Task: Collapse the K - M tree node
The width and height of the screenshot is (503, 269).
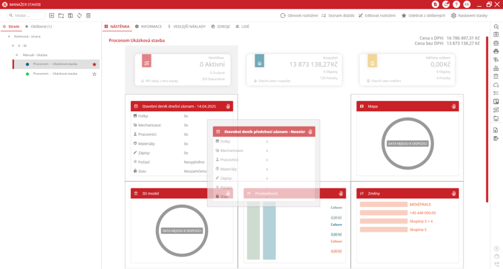Action: (x=13, y=46)
